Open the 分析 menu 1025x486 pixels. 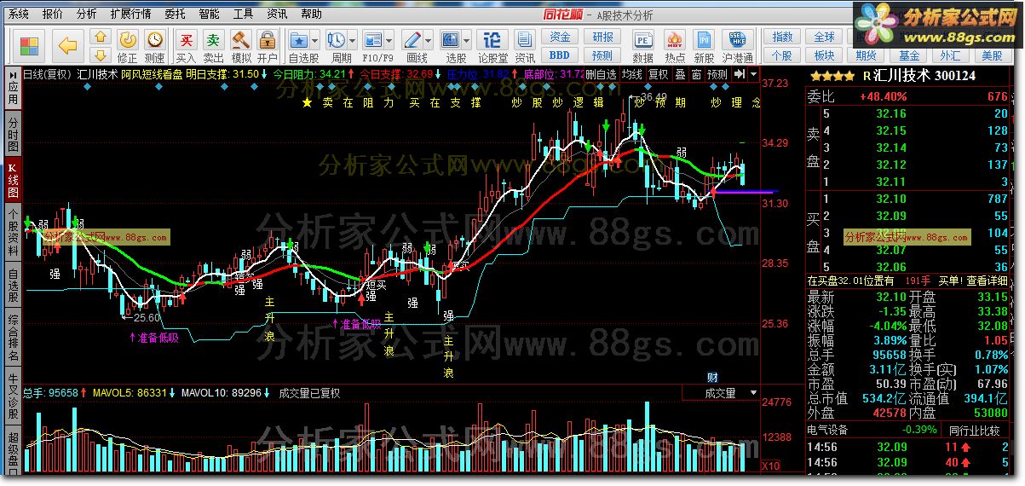click(x=86, y=14)
